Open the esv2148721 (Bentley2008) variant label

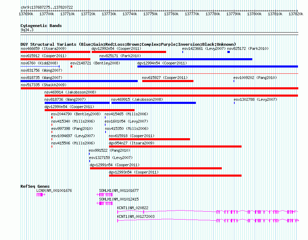(95, 63)
